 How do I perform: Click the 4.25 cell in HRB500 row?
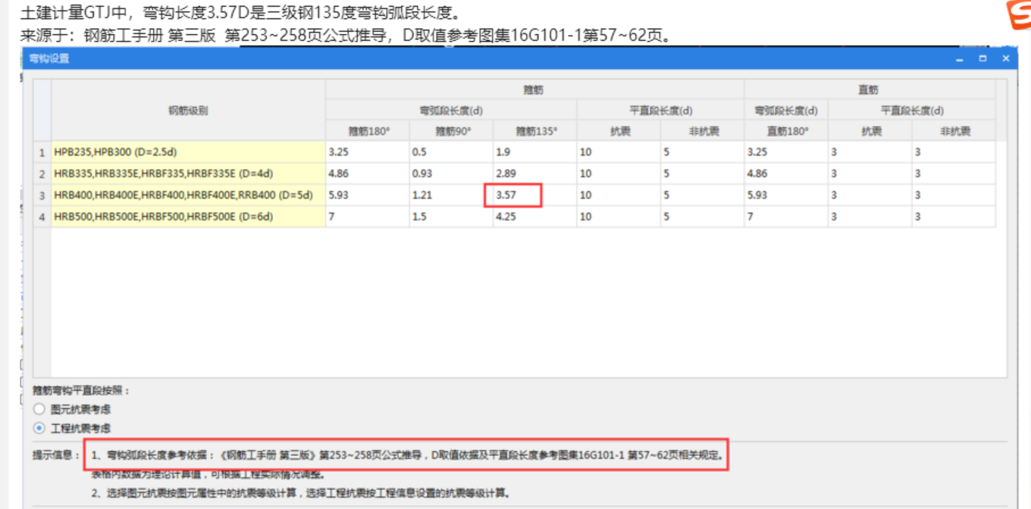coord(534,217)
